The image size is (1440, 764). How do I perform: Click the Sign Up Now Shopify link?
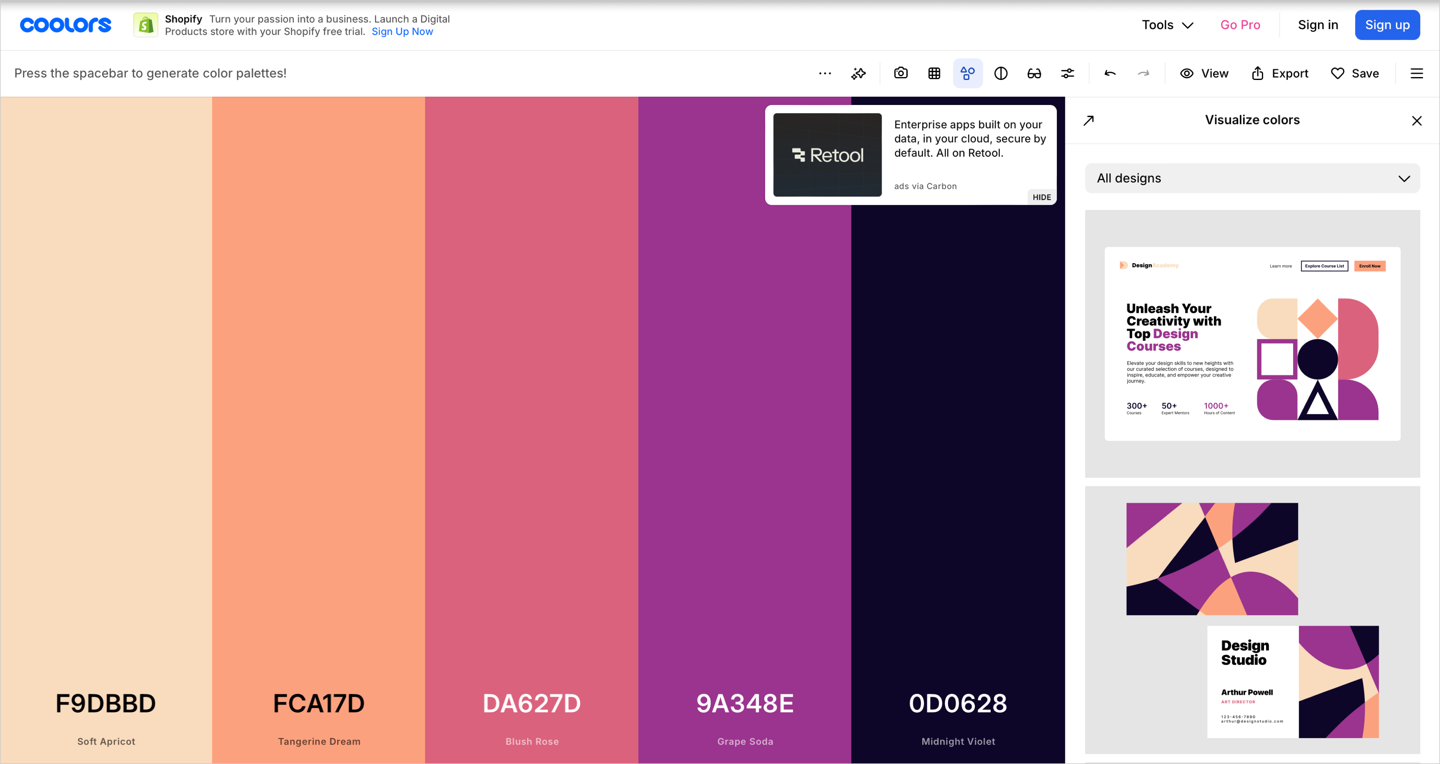coord(402,31)
